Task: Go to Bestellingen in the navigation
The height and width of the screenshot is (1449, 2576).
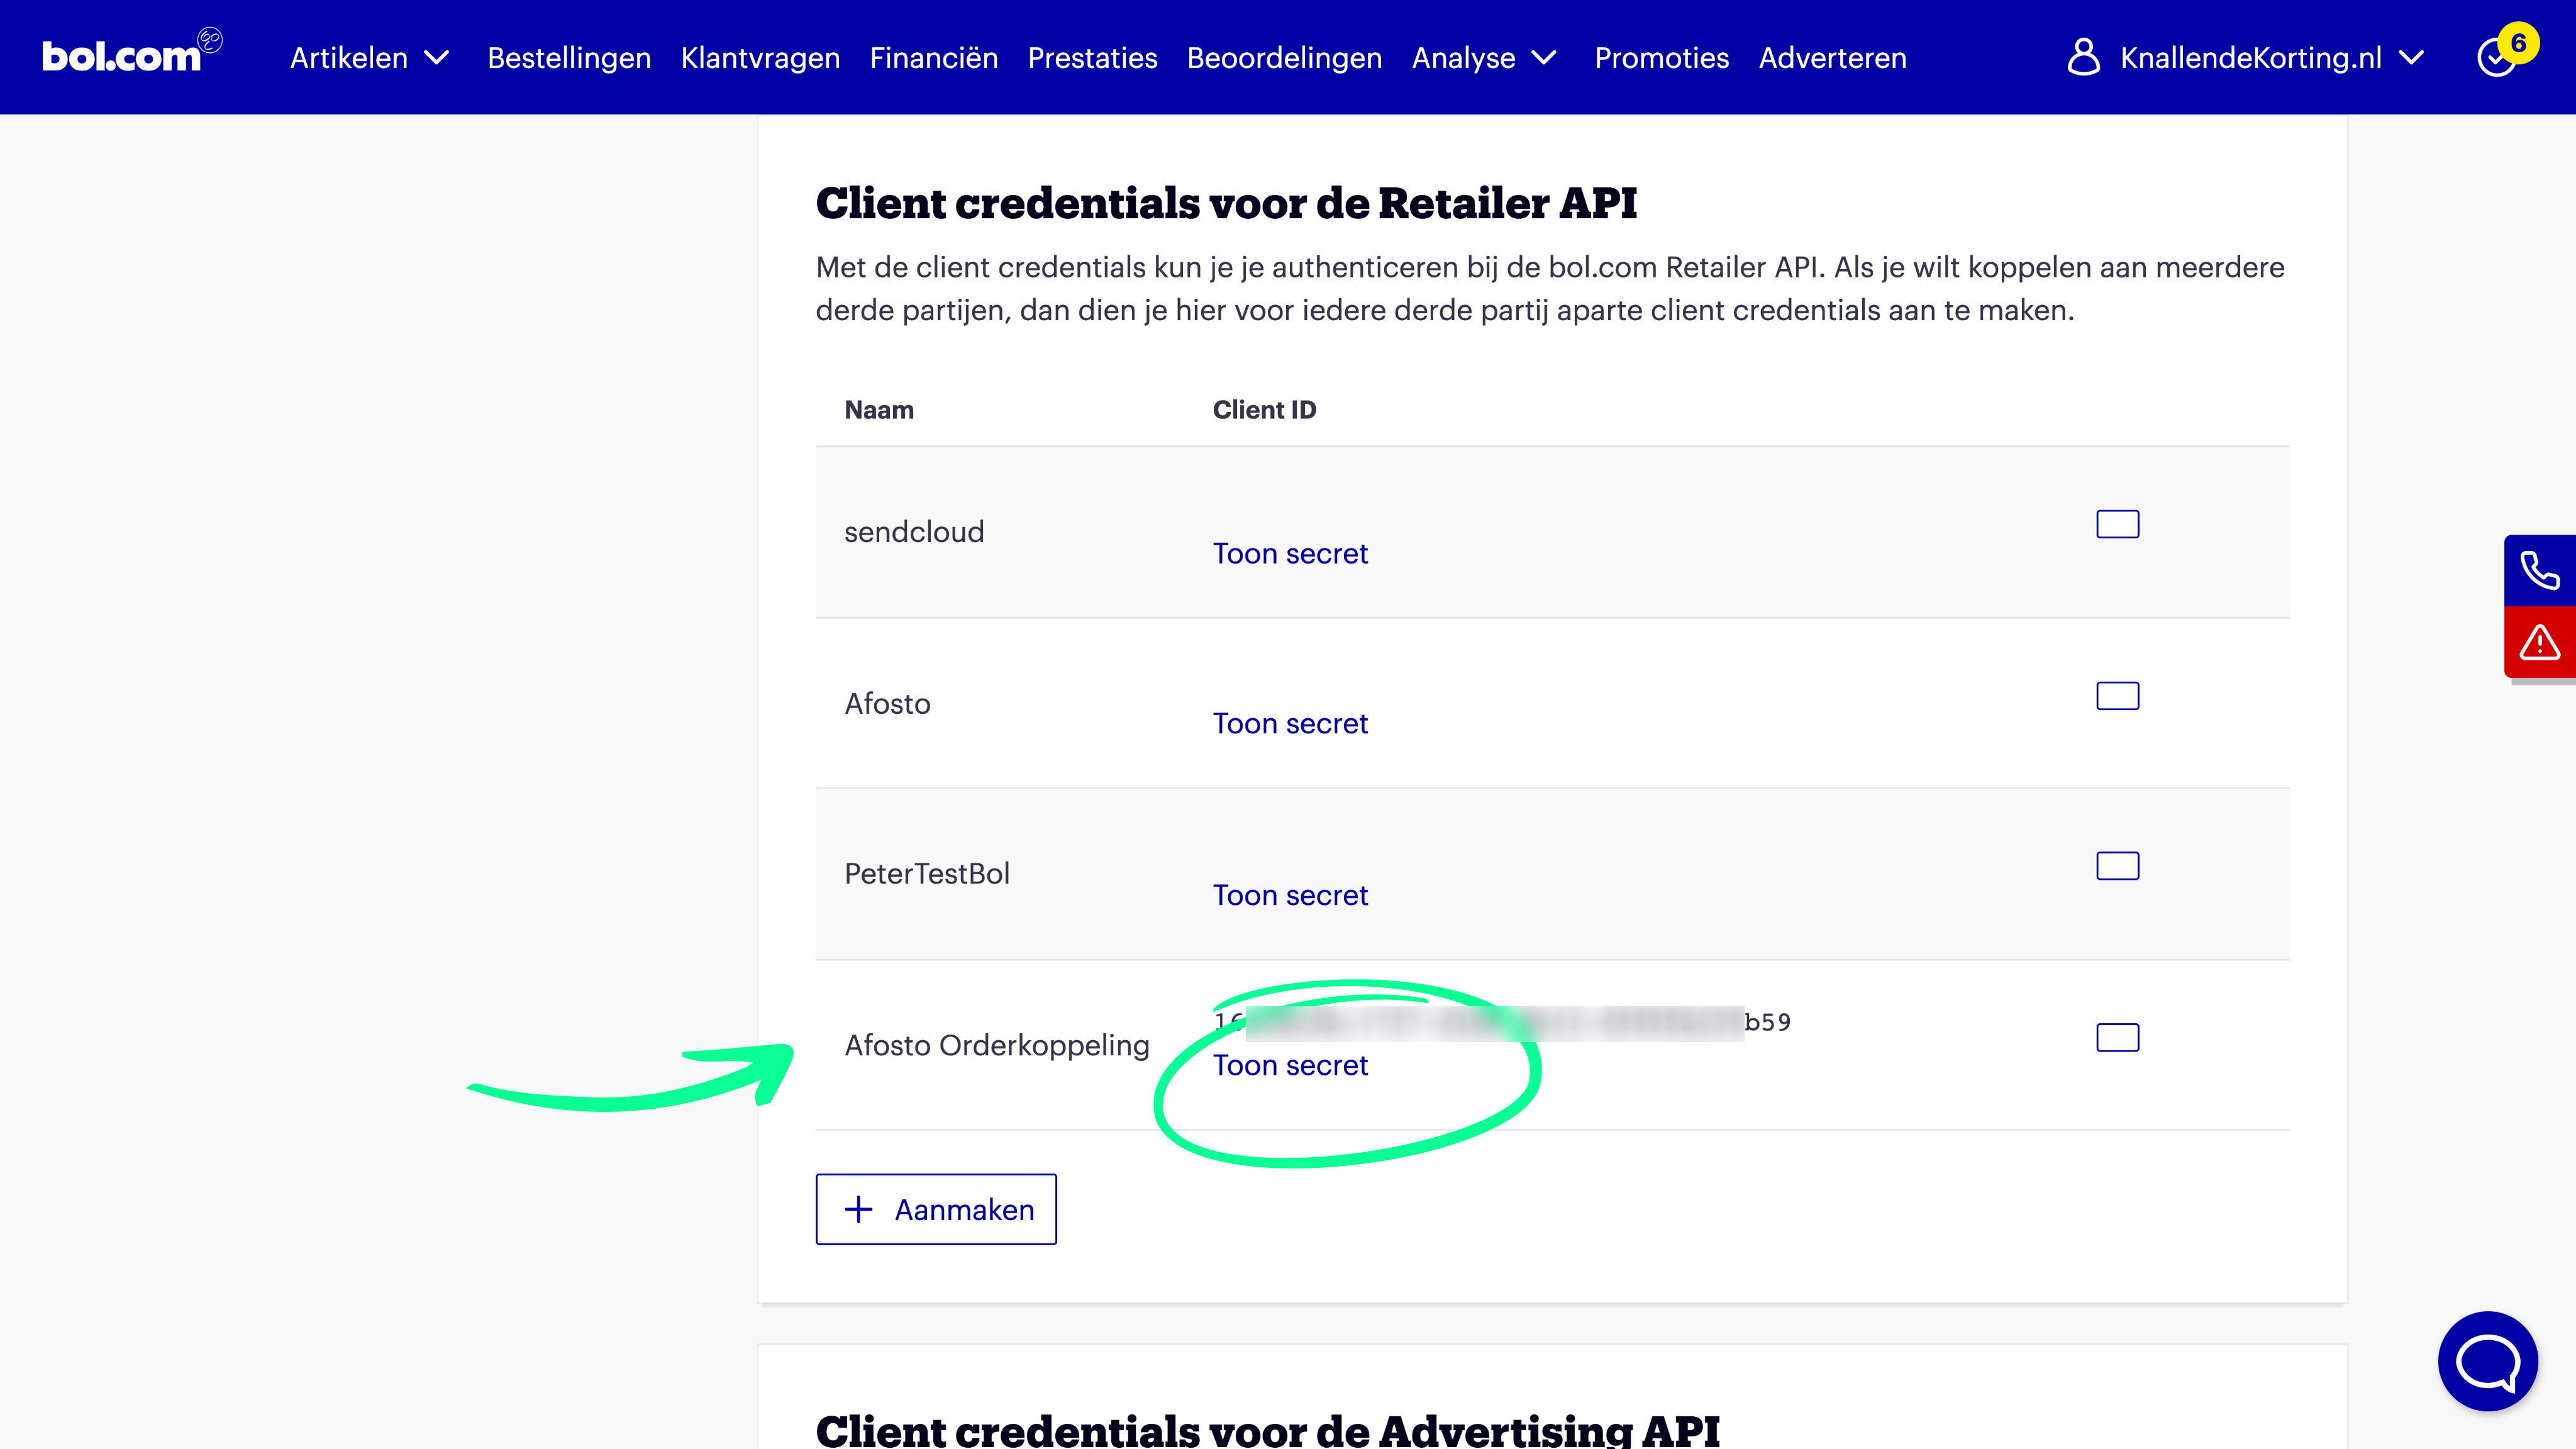Action: pyautogui.click(x=569, y=58)
